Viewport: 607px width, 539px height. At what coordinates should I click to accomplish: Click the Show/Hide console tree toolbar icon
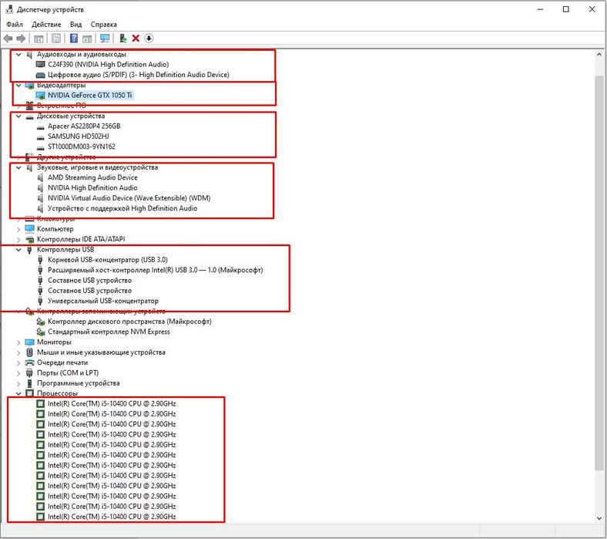point(39,39)
